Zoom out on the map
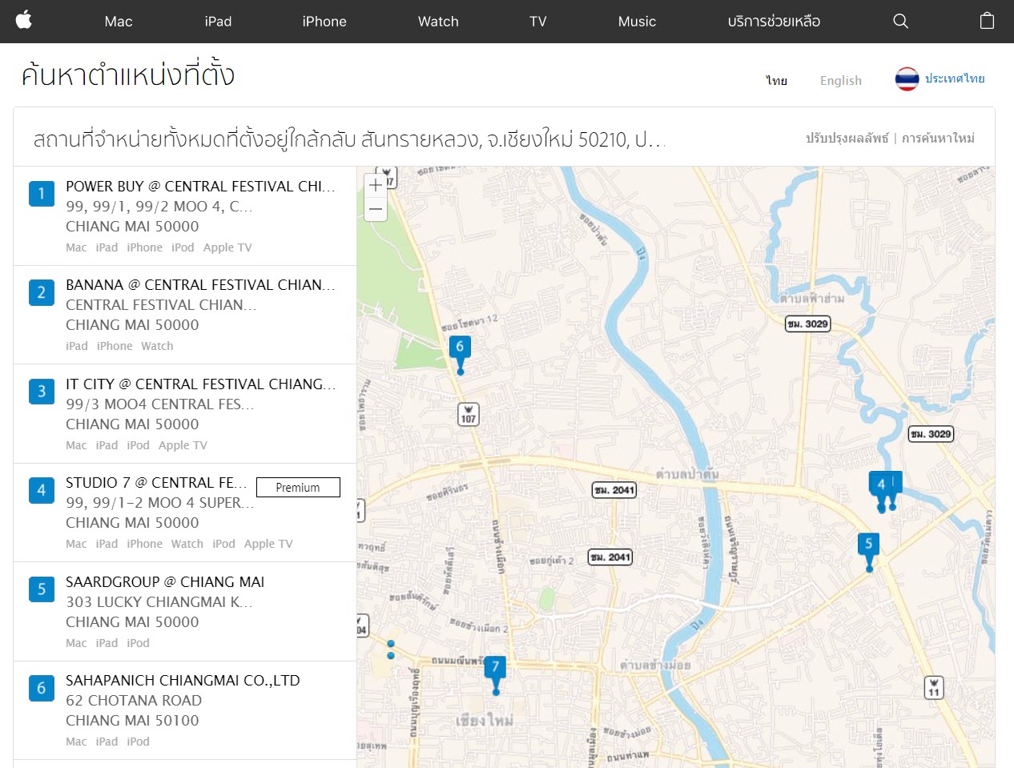The height and width of the screenshot is (768, 1014). 376,210
